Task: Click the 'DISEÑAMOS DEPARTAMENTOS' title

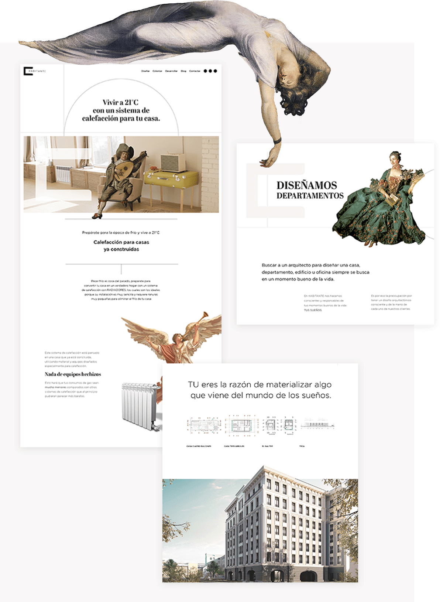Action: point(310,190)
